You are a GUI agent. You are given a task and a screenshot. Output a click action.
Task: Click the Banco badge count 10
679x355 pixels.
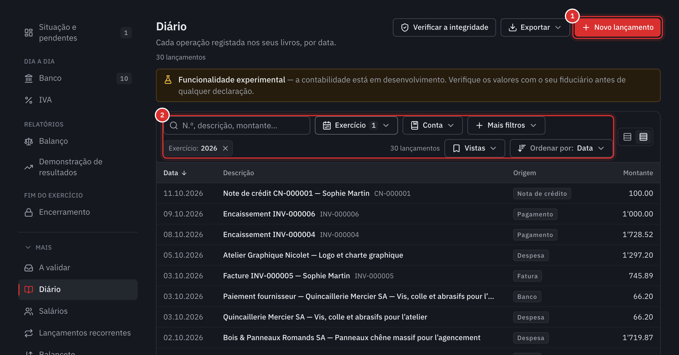124,78
